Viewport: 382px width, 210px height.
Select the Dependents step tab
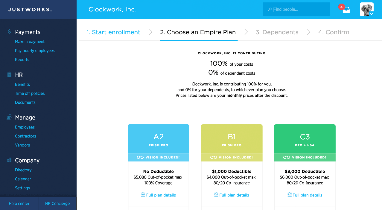pyautogui.click(x=277, y=32)
